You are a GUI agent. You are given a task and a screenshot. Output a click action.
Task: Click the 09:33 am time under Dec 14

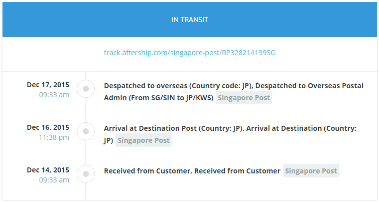coord(54,180)
